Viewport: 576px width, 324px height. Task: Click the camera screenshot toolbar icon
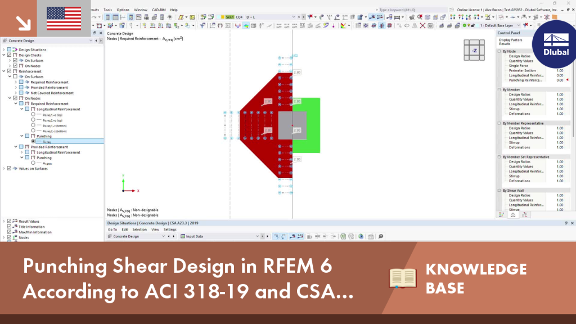point(430,25)
